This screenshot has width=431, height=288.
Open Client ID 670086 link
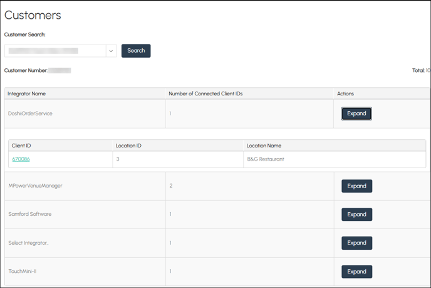pos(21,159)
